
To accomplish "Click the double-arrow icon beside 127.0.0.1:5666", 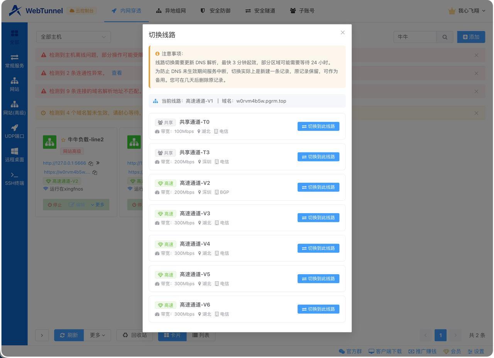I will click(98, 163).
